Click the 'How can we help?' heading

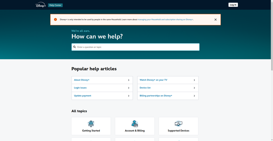[97, 36]
